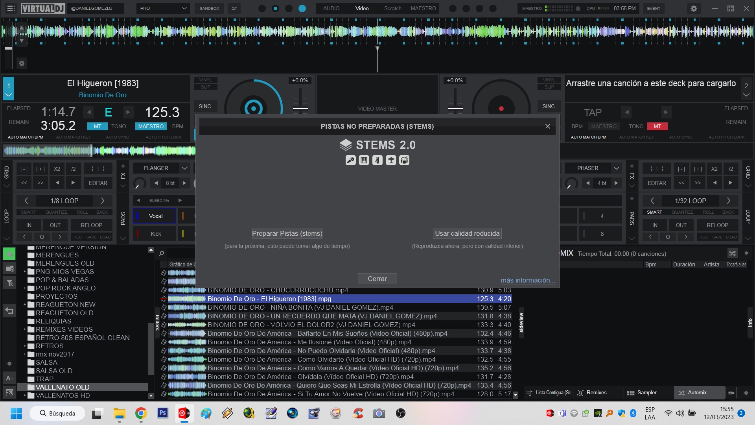
Task: Click in the browser search field
Action: (181, 253)
